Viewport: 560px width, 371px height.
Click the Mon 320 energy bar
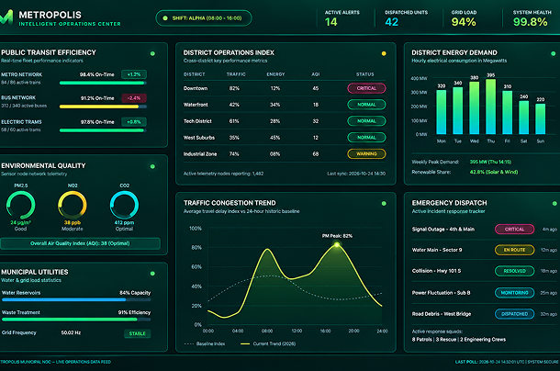click(442, 112)
